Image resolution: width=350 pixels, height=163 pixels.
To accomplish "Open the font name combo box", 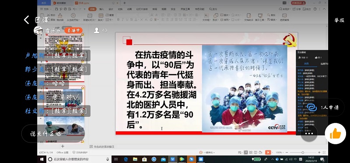I will pos(126,15).
